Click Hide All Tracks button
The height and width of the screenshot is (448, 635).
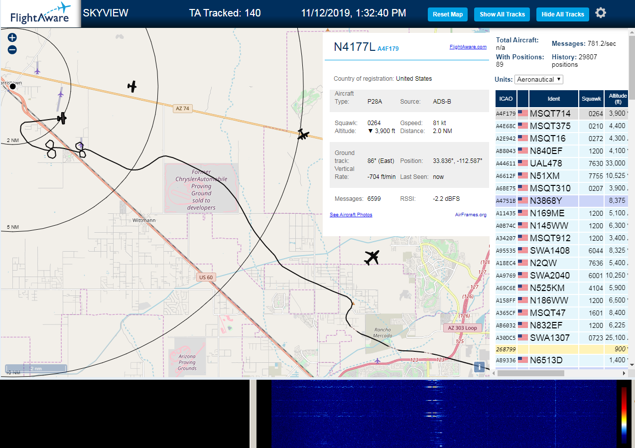pos(563,14)
